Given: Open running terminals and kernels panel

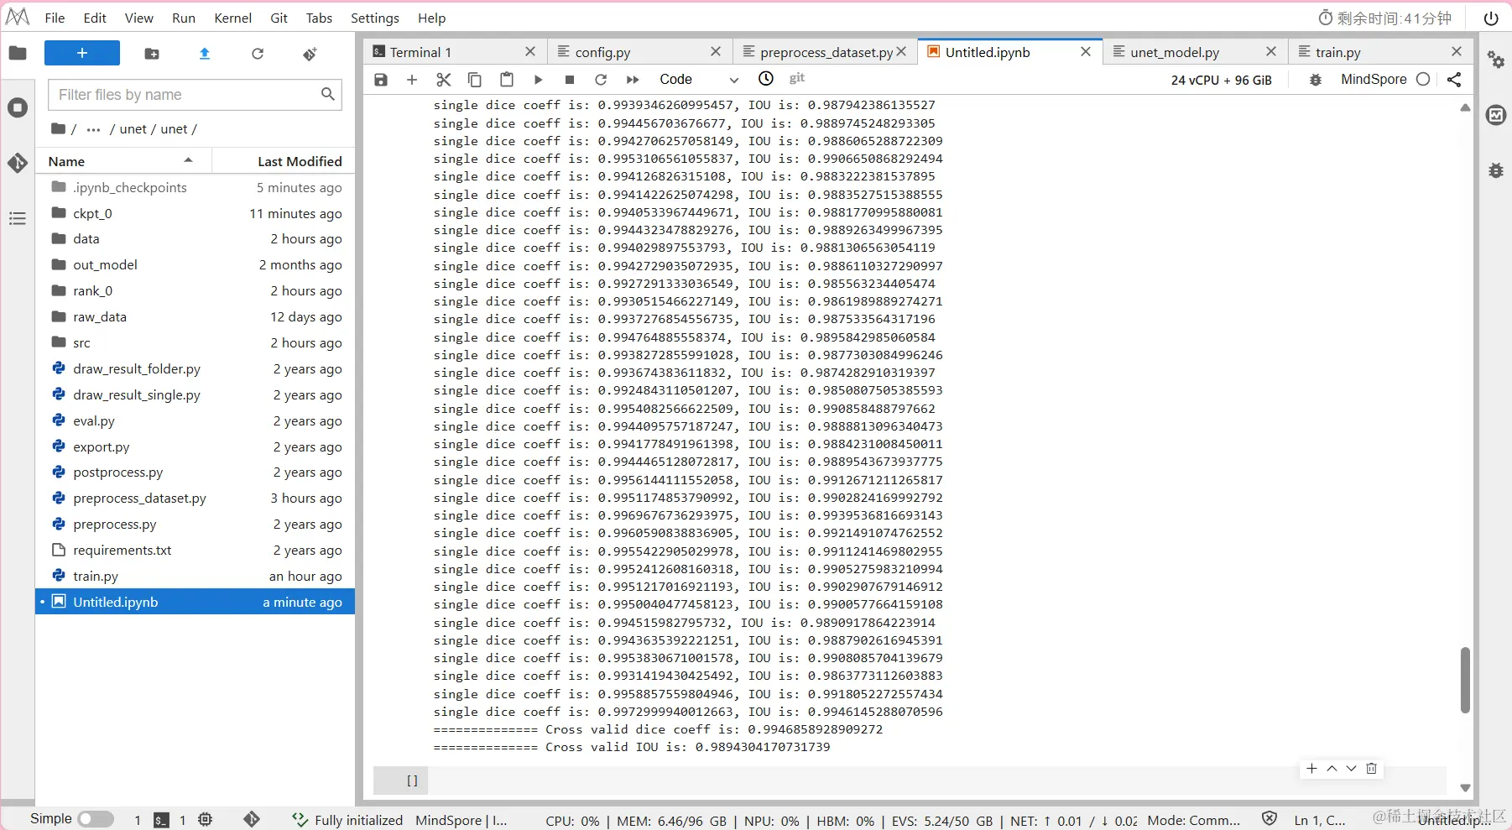Looking at the screenshot, I should tap(18, 107).
